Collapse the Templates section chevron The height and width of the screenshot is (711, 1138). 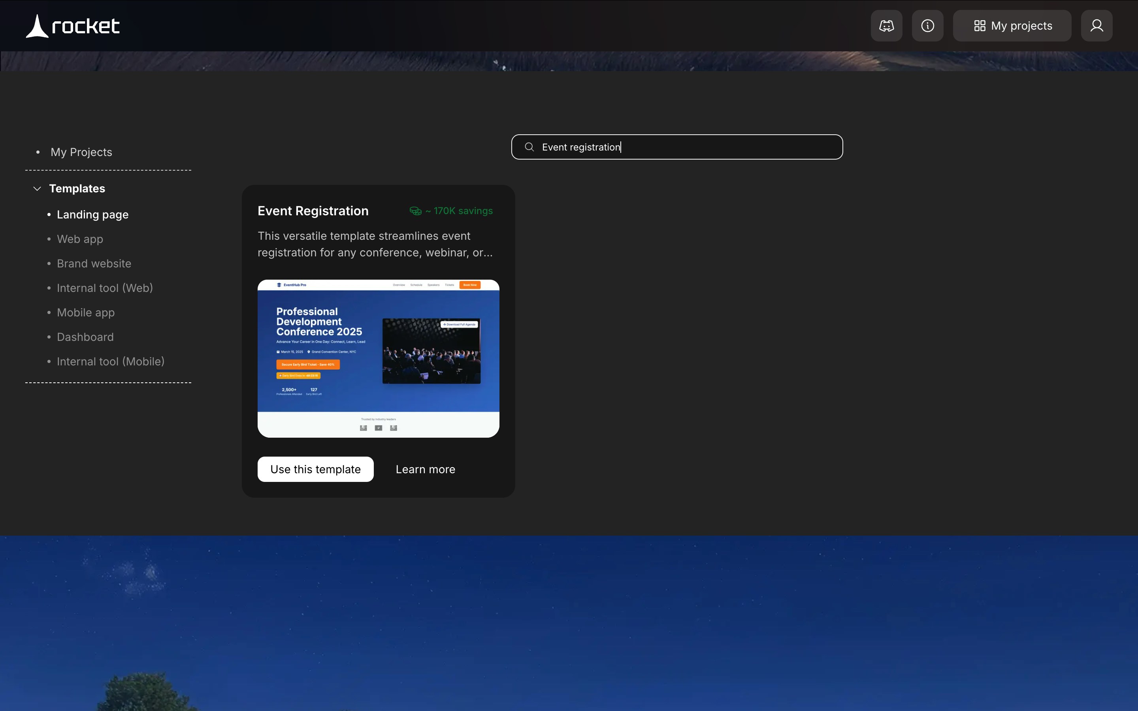[37, 188]
